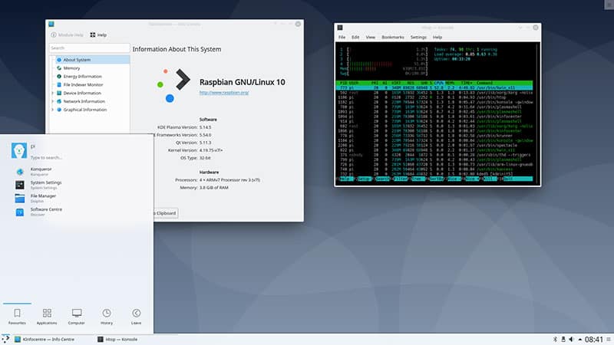The width and height of the screenshot is (614, 345).
Task: Show the Computer tab in launcher
Action: 77,316
